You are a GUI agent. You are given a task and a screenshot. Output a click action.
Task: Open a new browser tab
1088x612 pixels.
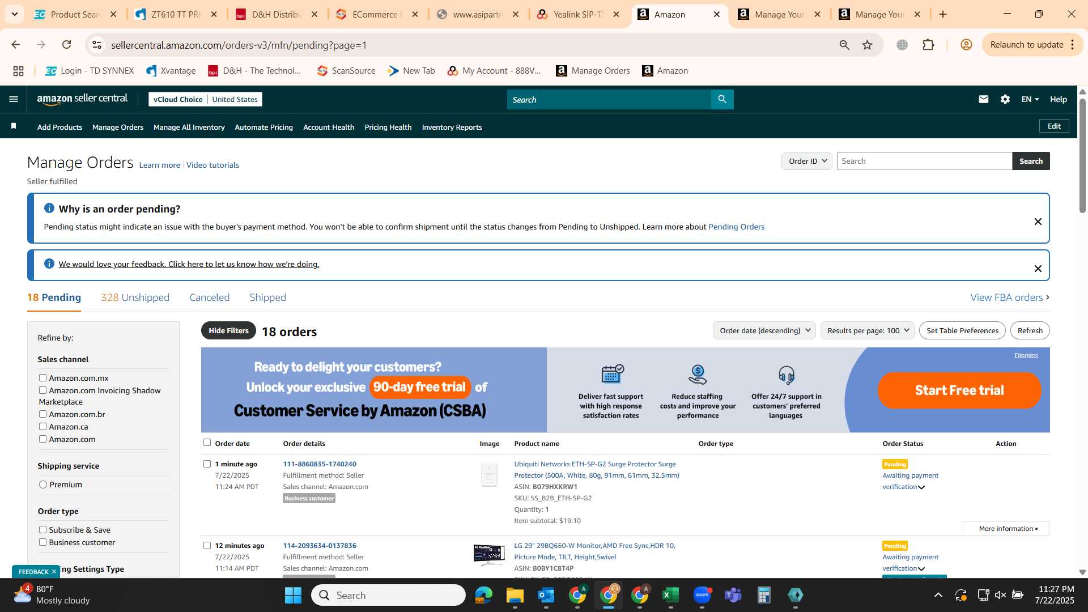(943, 14)
